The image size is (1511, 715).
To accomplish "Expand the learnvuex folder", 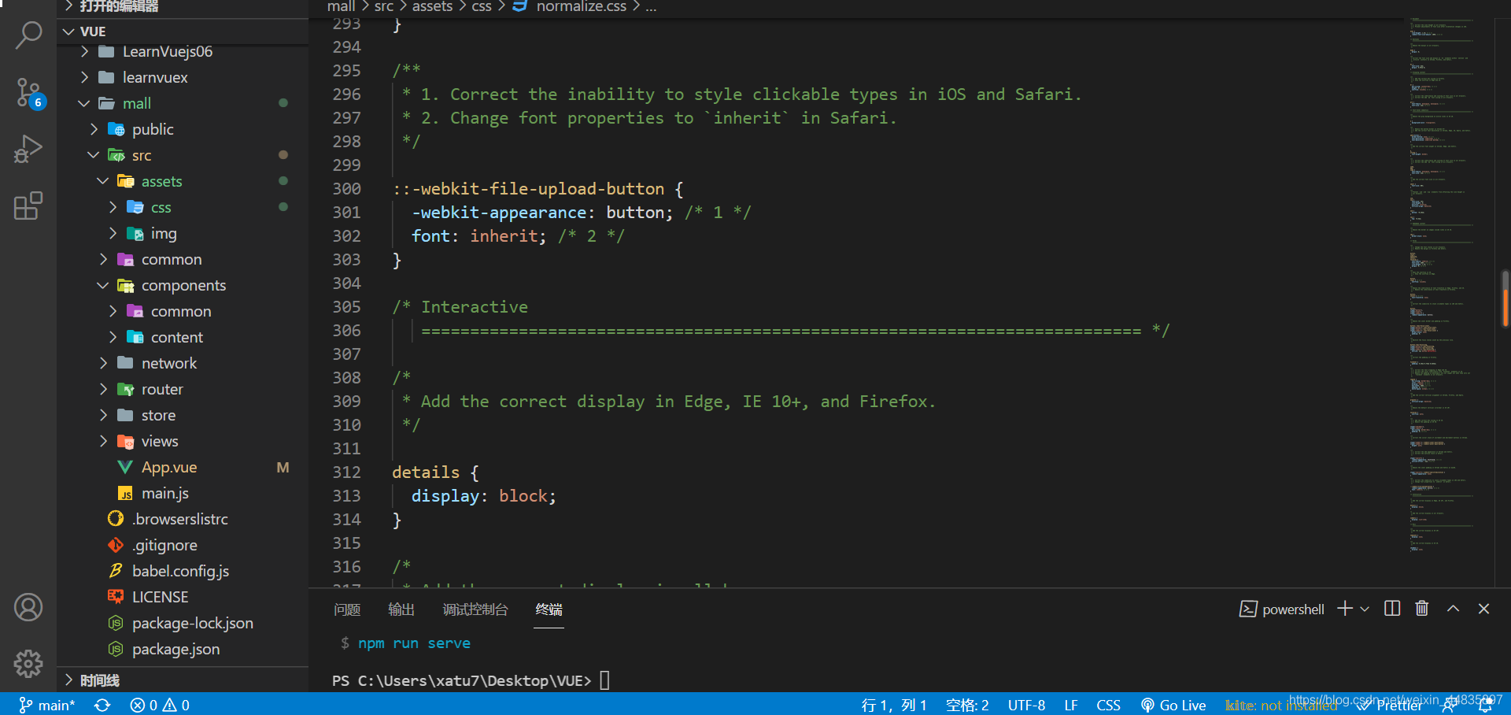I will [183, 77].
